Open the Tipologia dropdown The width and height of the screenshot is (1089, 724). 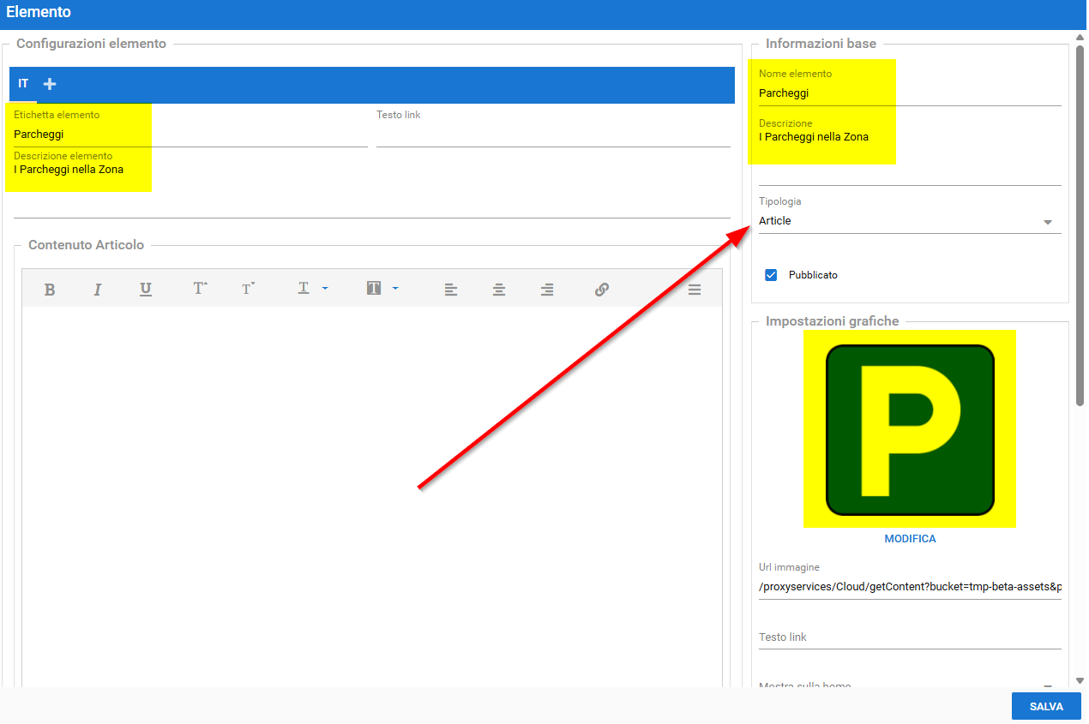point(1047,222)
